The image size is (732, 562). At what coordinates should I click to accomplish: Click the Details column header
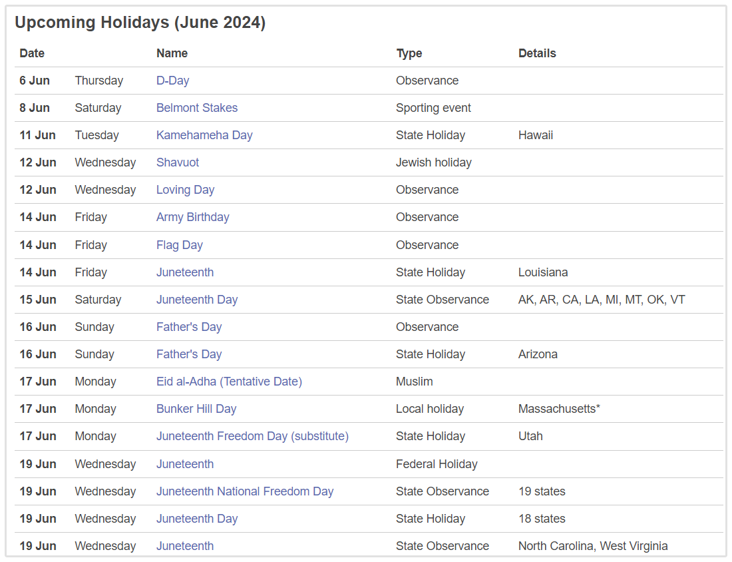point(537,53)
